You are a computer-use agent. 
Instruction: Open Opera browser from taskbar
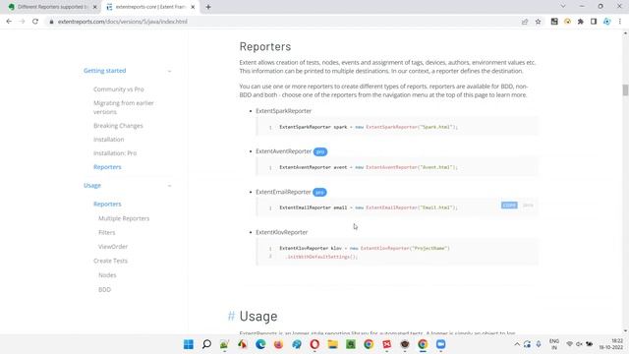point(314,344)
